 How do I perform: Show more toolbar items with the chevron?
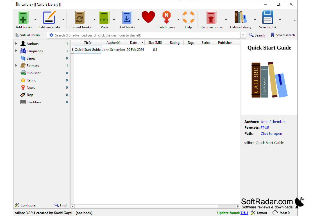click(x=295, y=20)
